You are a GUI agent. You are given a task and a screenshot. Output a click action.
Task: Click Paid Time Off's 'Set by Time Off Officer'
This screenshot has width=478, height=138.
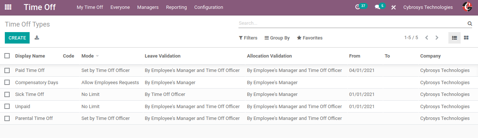tap(106, 70)
